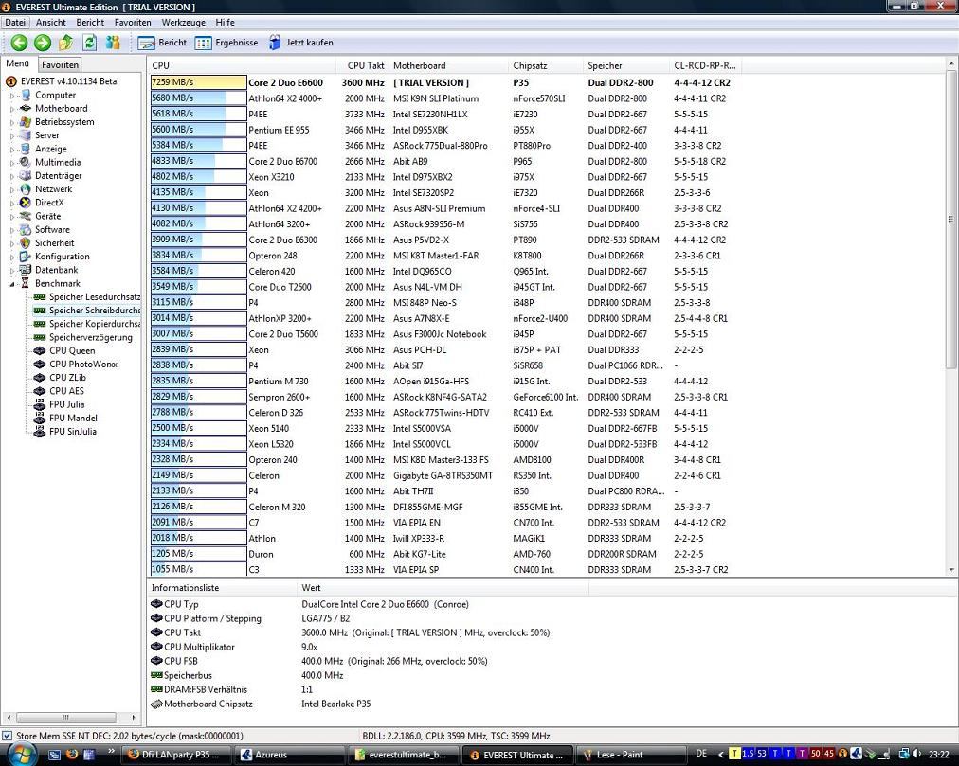The image size is (959, 766).
Task: Expand the Betriebssystem tree node
Action: pos(11,122)
